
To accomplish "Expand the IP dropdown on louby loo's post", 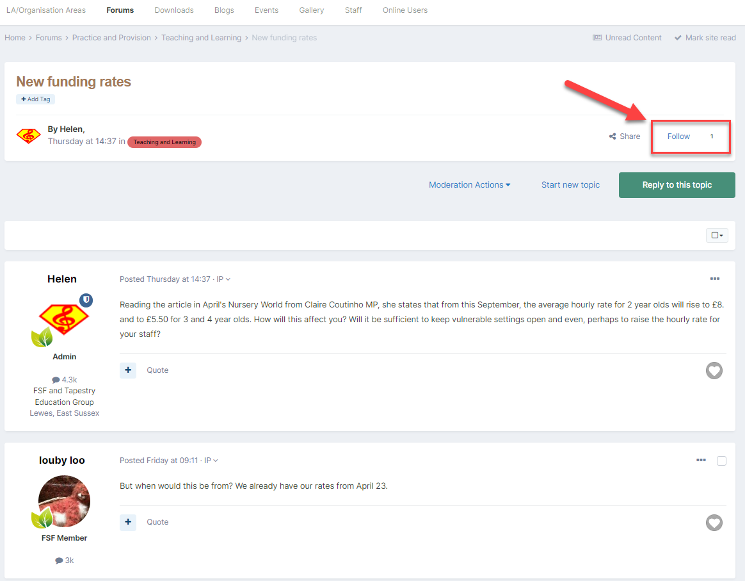I will click(211, 460).
